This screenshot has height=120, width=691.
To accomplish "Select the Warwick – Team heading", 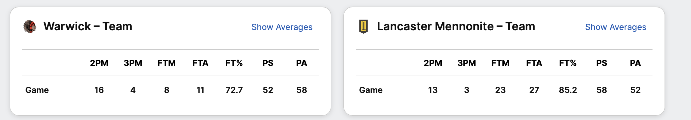I will (88, 26).
